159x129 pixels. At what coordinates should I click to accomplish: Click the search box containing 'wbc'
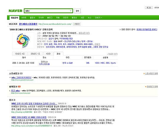tap(48, 11)
